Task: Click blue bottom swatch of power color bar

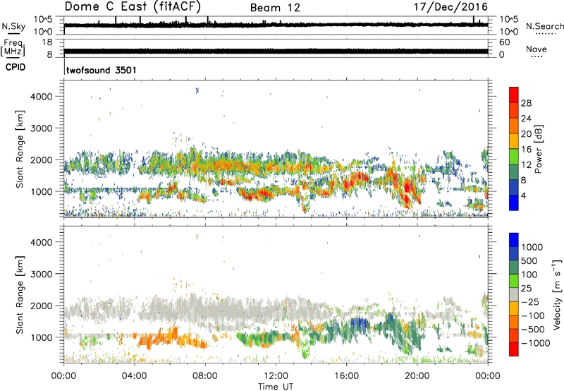Action: point(514,203)
